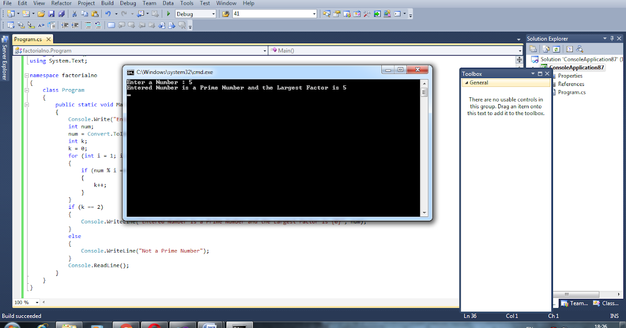This screenshot has width=626, height=328.
Task: Switch to the Program.cs tab
Action: (29, 39)
